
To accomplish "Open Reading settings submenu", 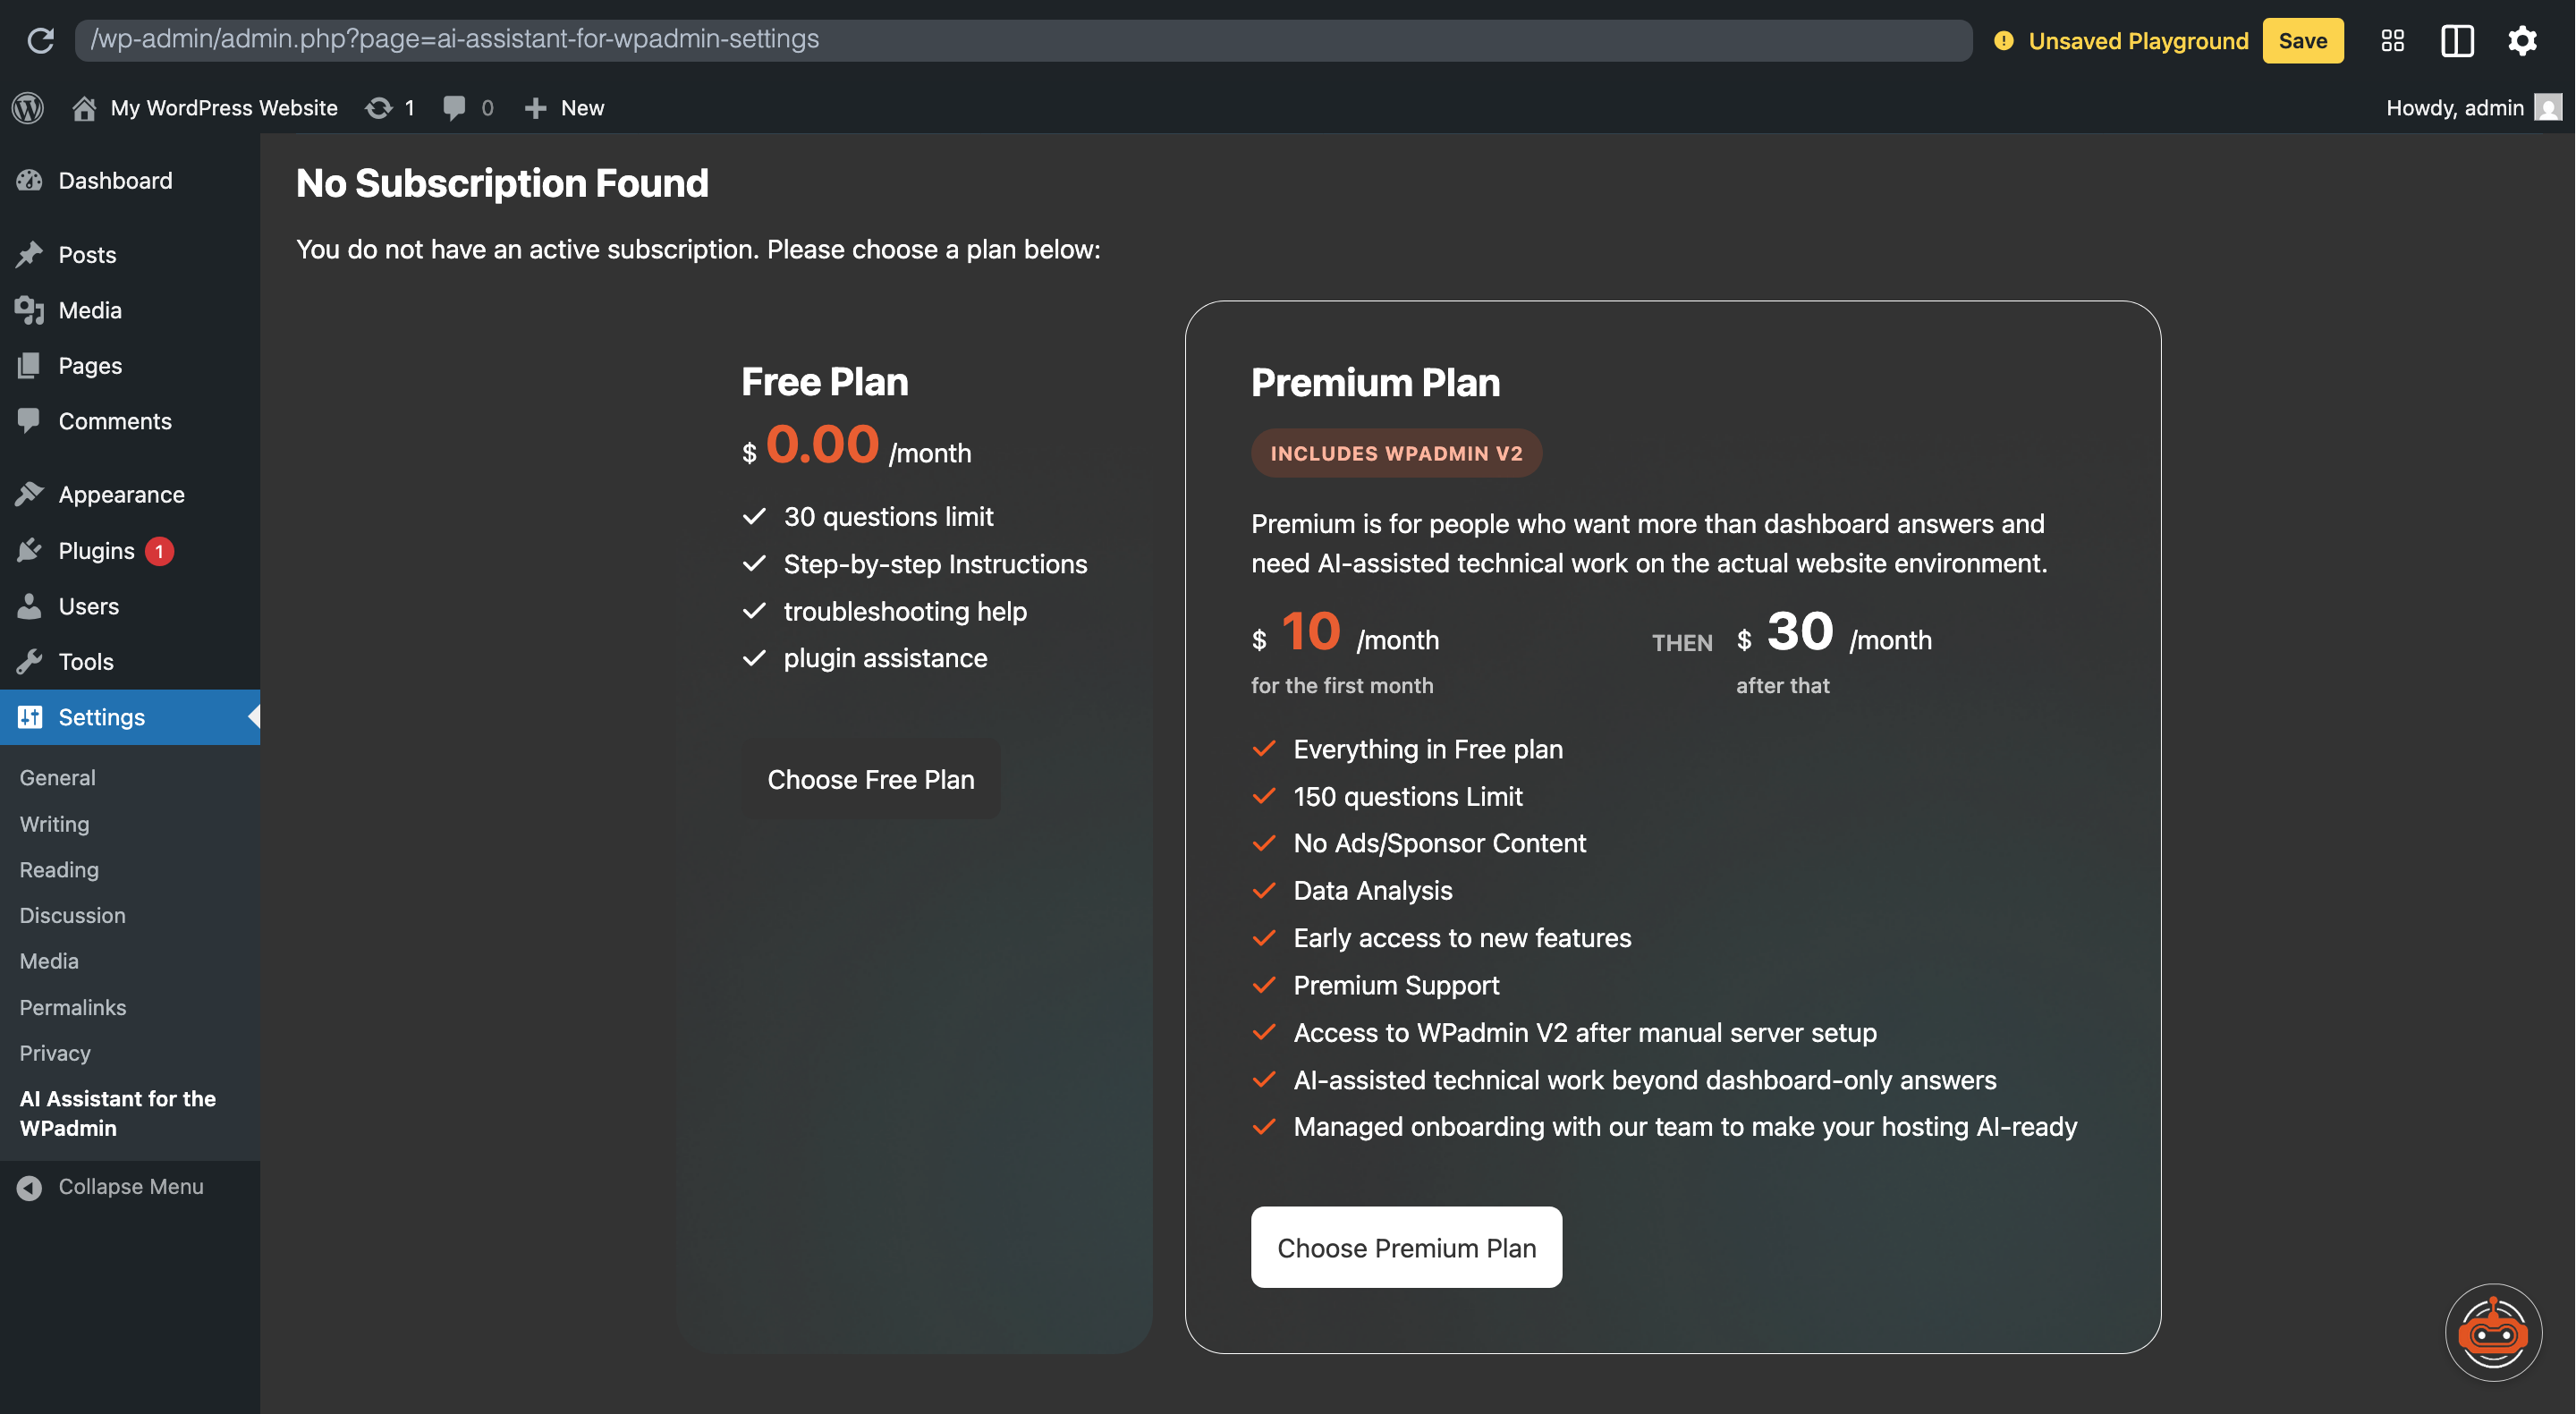I will coord(59,869).
